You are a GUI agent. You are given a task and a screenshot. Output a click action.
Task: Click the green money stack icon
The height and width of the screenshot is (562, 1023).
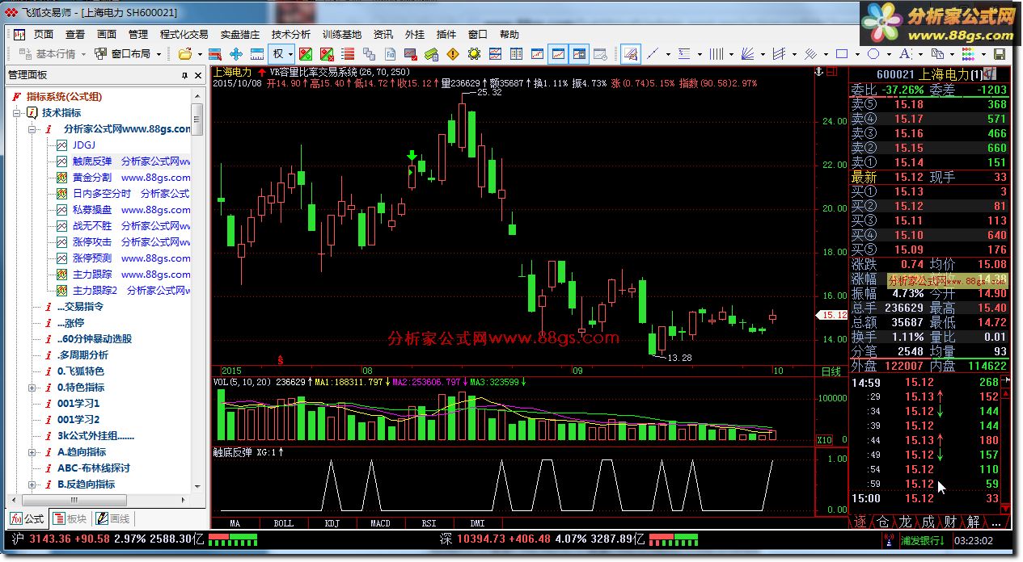tap(431, 54)
